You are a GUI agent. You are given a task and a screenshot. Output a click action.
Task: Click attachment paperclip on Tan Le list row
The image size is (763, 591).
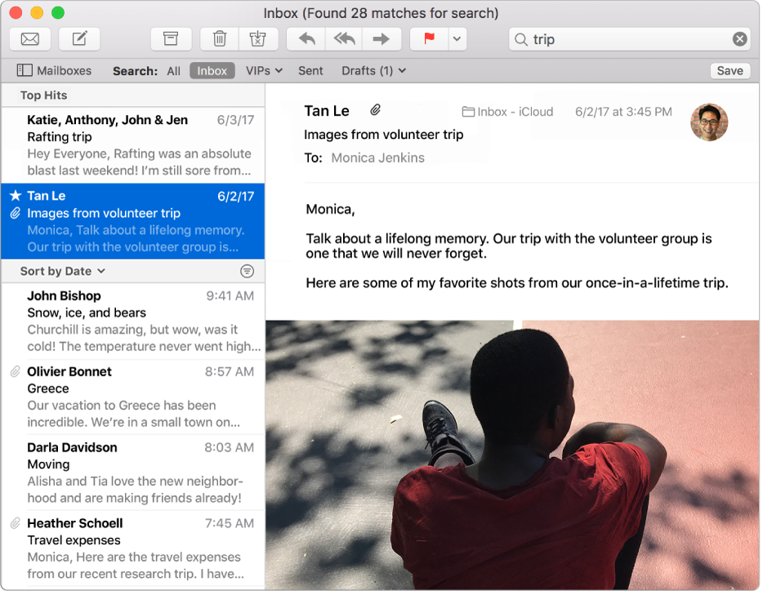[16, 213]
